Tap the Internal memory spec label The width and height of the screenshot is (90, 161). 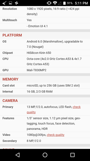click(x=8, y=92)
